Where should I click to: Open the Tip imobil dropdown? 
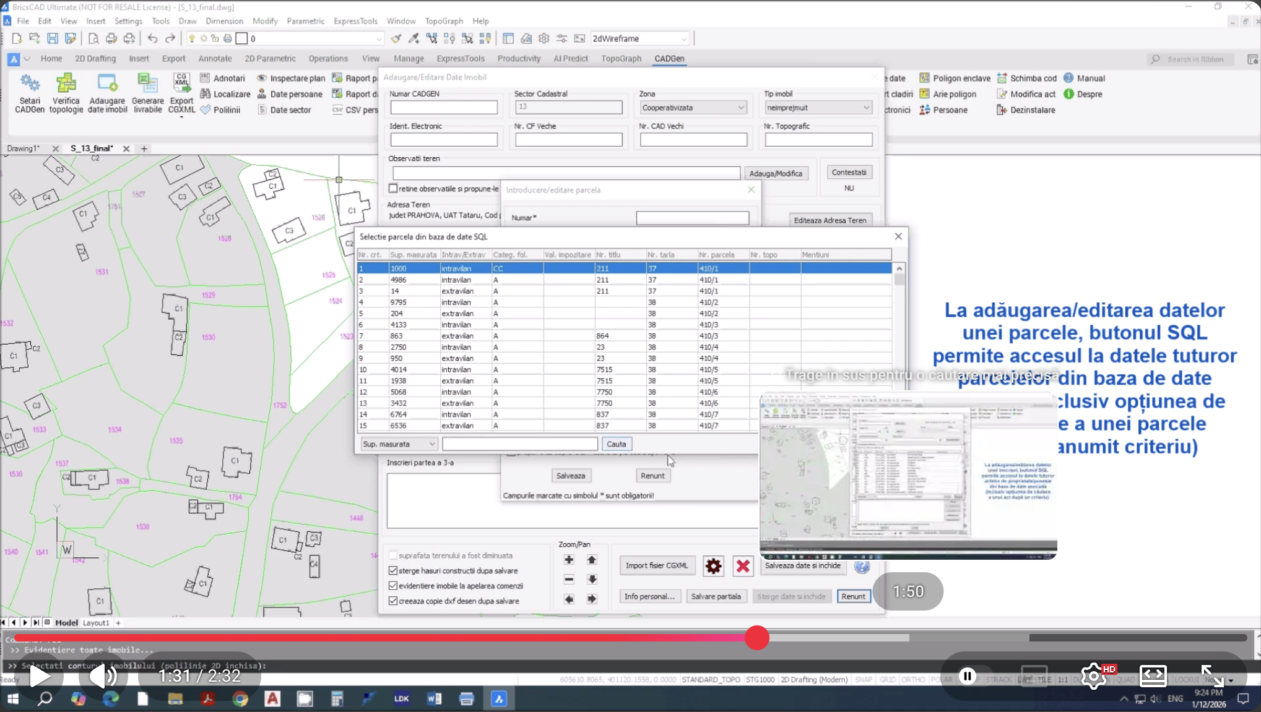tap(818, 108)
